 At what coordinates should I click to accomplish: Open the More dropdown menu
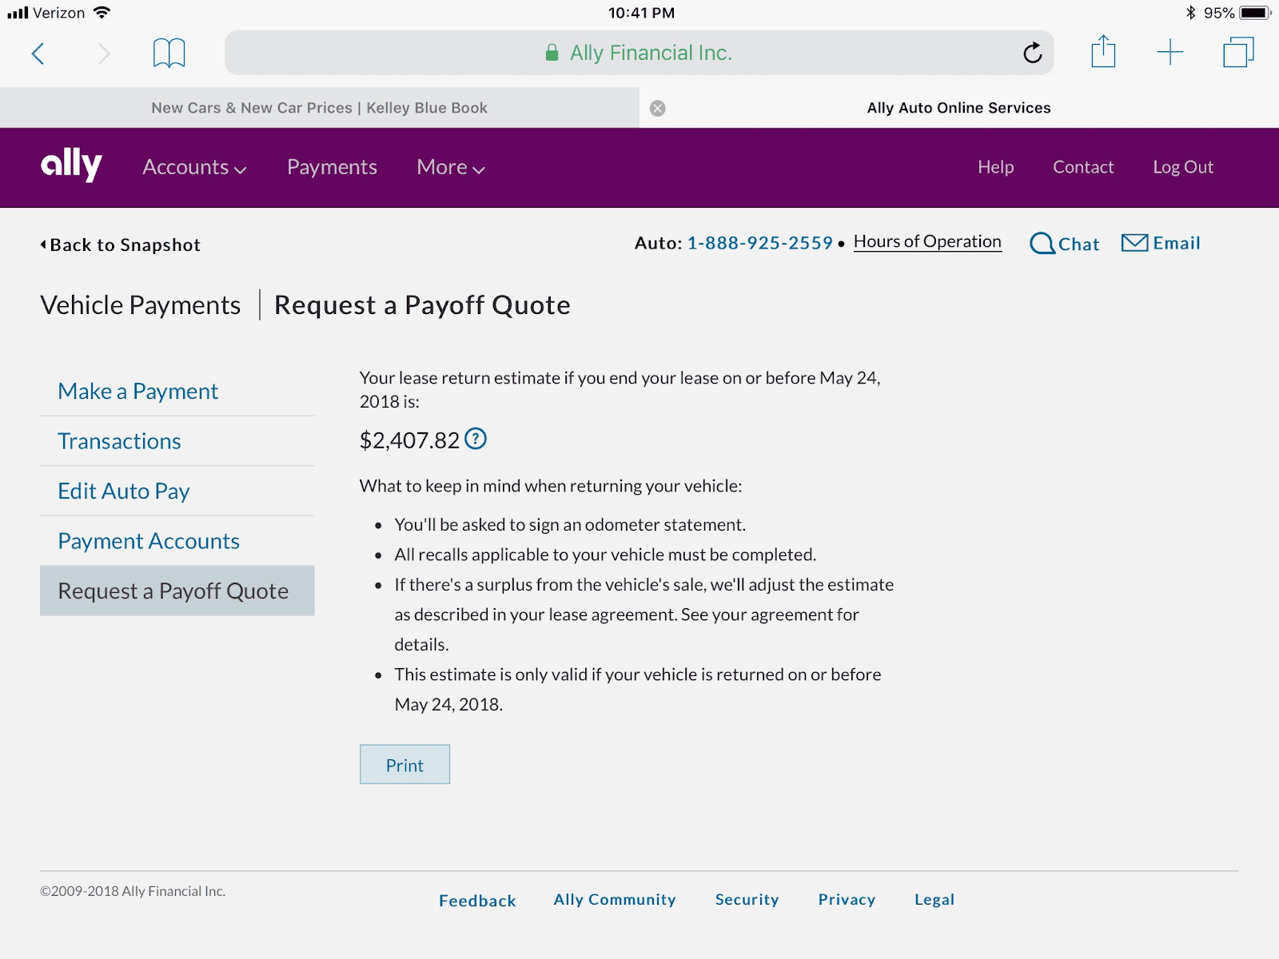449,168
